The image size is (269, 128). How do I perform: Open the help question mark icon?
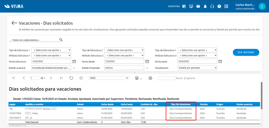coord(219,6)
